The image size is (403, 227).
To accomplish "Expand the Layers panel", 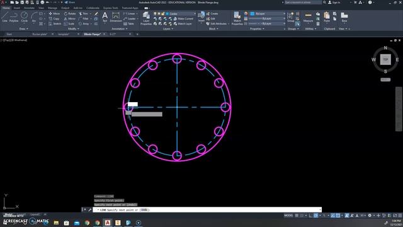I will 168,29.
